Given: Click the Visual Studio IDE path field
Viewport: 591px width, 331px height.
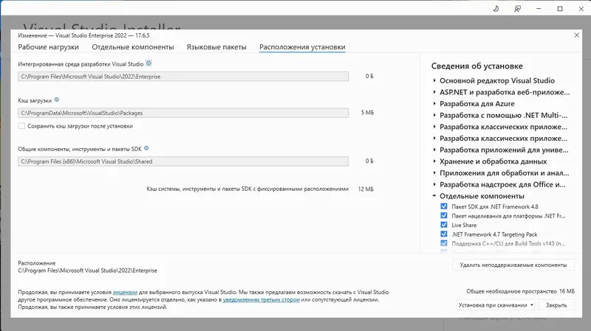Looking at the screenshot, I should (x=183, y=77).
